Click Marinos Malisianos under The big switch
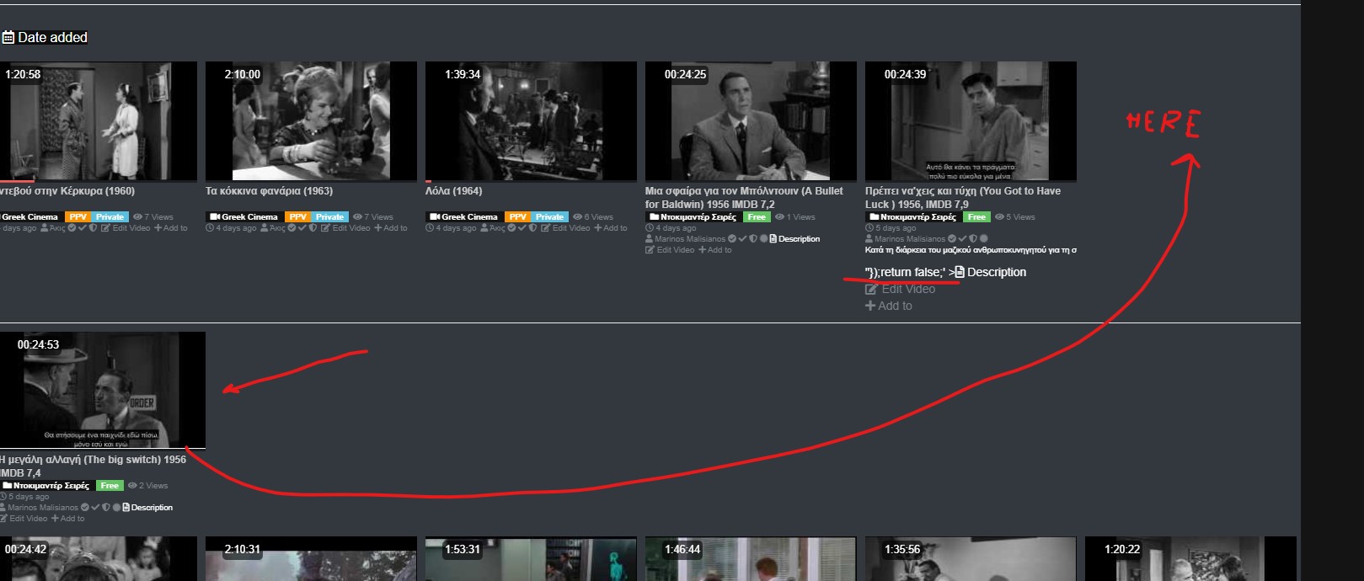The width and height of the screenshot is (1364, 581). [x=39, y=508]
